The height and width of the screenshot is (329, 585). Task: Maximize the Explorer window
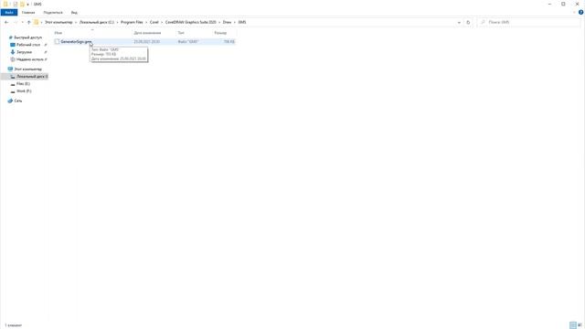click(x=563, y=4)
